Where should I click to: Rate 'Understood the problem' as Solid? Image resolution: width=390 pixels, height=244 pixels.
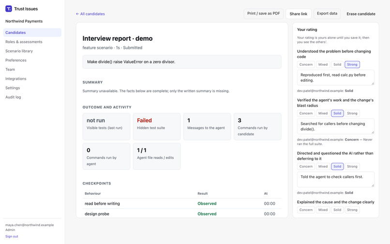pyautogui.click(x=337, y=64)
